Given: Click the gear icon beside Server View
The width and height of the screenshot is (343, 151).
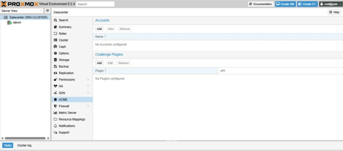Looking at the screenshot, I should pyautogui.click(x=48, y=11).
